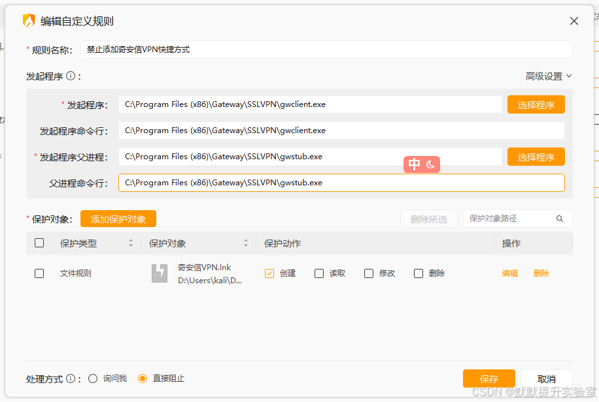Focus the 发起程序命令行 field
Viewport: 599px width, 402px height.
(x=341, y=131)
